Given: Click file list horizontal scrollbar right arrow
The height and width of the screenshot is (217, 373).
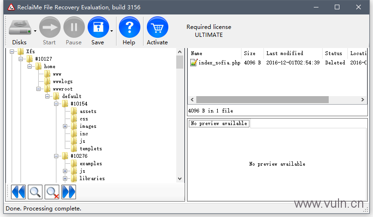Looking at the screenshot, I should tap(363, 99).
